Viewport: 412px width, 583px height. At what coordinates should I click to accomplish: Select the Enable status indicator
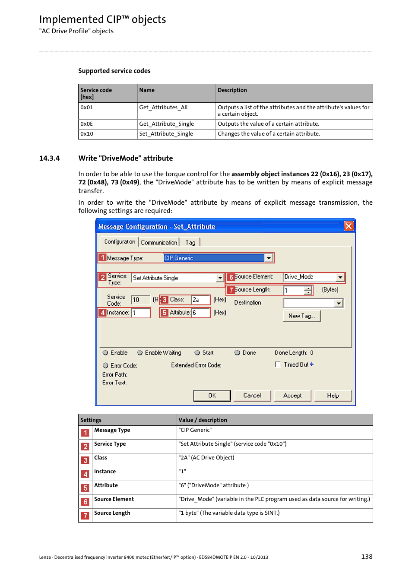click(105, 353)
